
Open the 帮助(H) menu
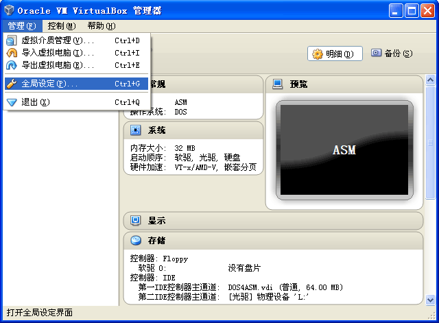coord(102,26)
